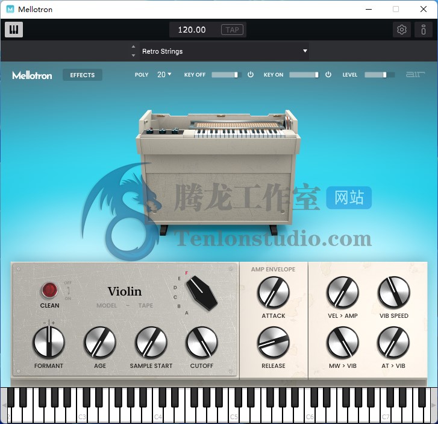438x424 pixels.
Task: Click the FORMANT knob
Action: pos(49,343)
